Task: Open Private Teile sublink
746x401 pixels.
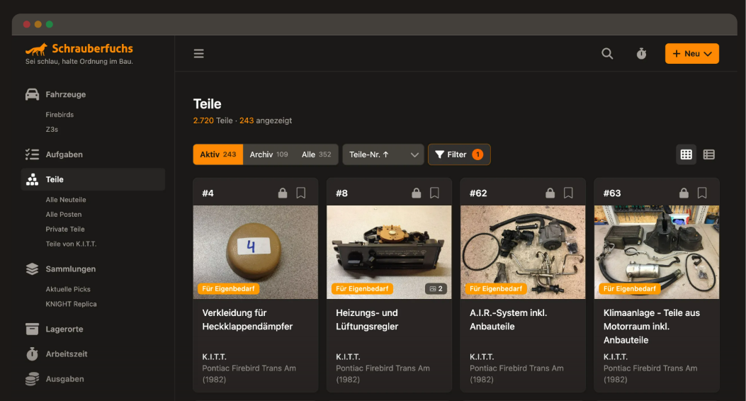Action: coord(65,230)
